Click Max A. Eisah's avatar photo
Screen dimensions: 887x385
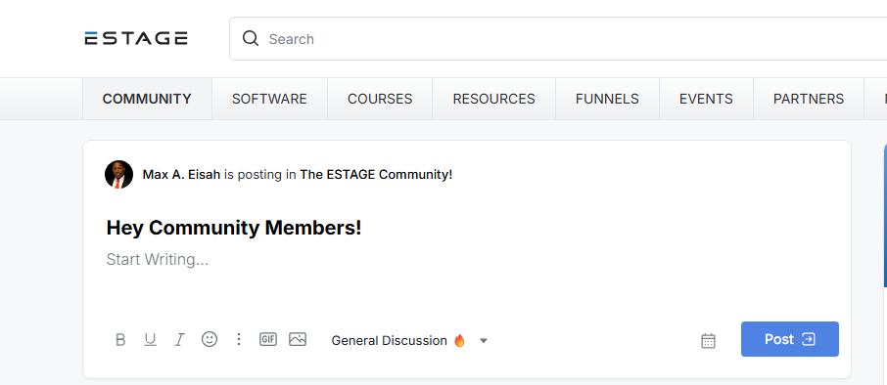118,175
